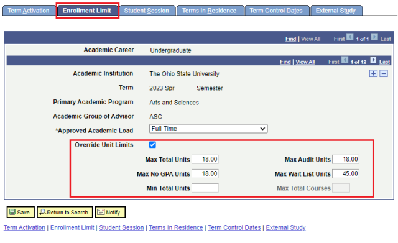Click 'Semester' text next to term
Image resolution: width=398 pixels, height=243 pixels.
[x=210, y=88]
